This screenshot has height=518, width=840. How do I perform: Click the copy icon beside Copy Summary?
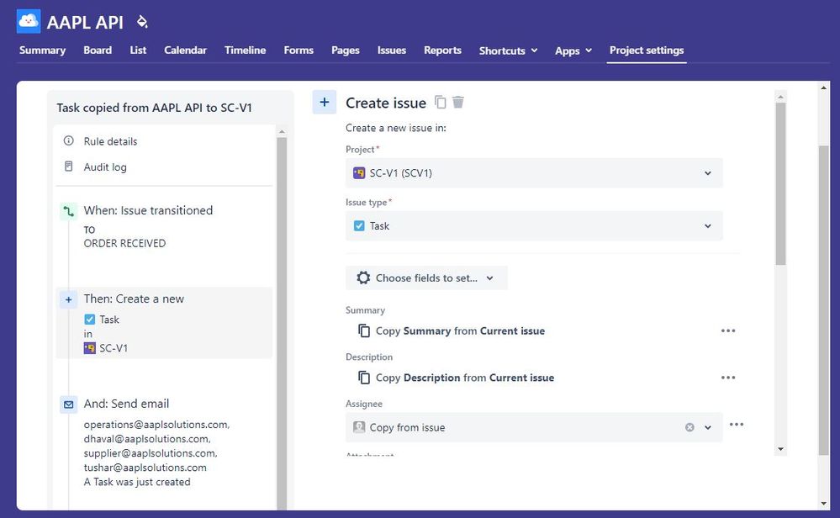click(x=364, y=330)
